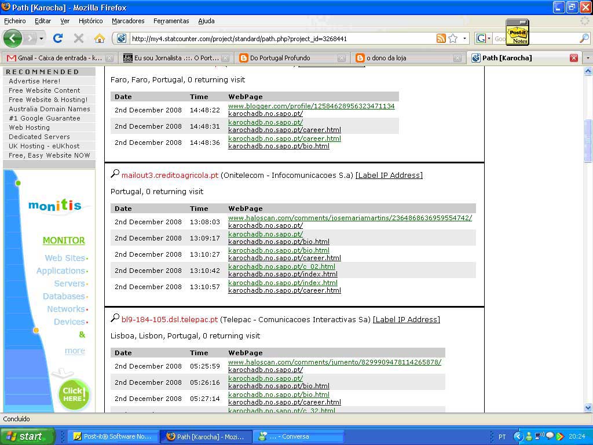Open haloscan josemariamartins comments link

(350, 218)
